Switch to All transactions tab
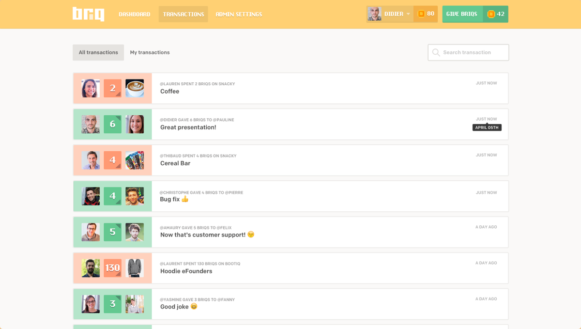 coord(98,52)
